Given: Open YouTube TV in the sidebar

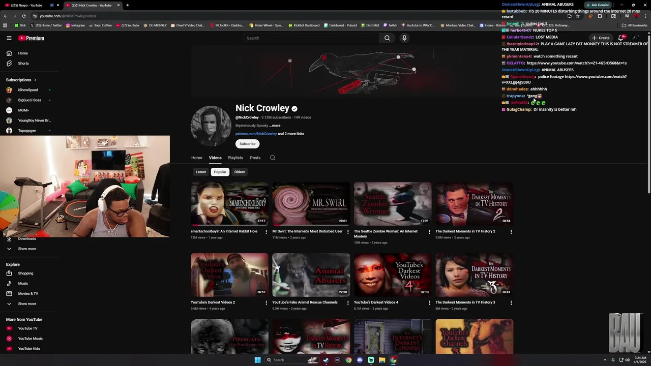Looking at the screenshot, I should click(27, 328).
